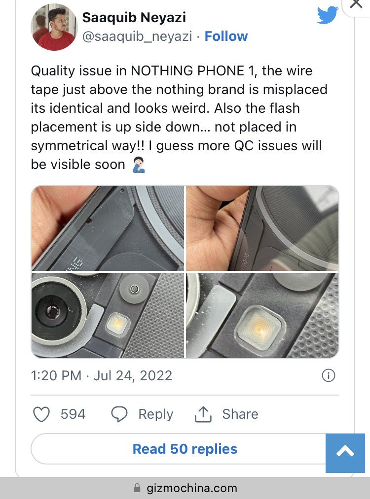
Task: Jump to top with blue chevron button
Action: point(345,453)
